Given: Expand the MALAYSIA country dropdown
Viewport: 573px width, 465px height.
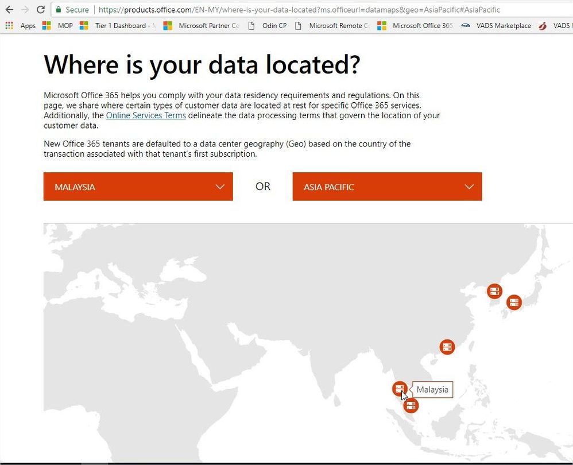Looking at the screenshot, I should [138, 187].
